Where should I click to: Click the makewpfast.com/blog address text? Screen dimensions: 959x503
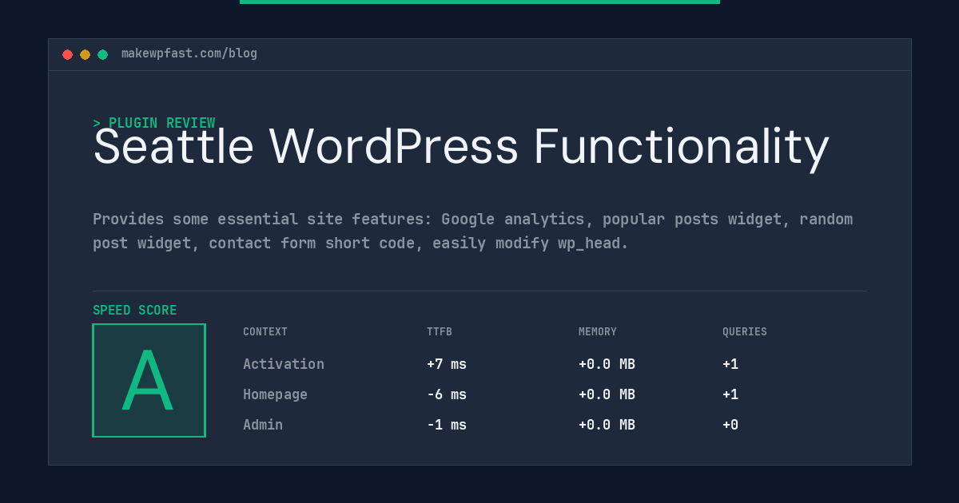(x=189, y=53)
